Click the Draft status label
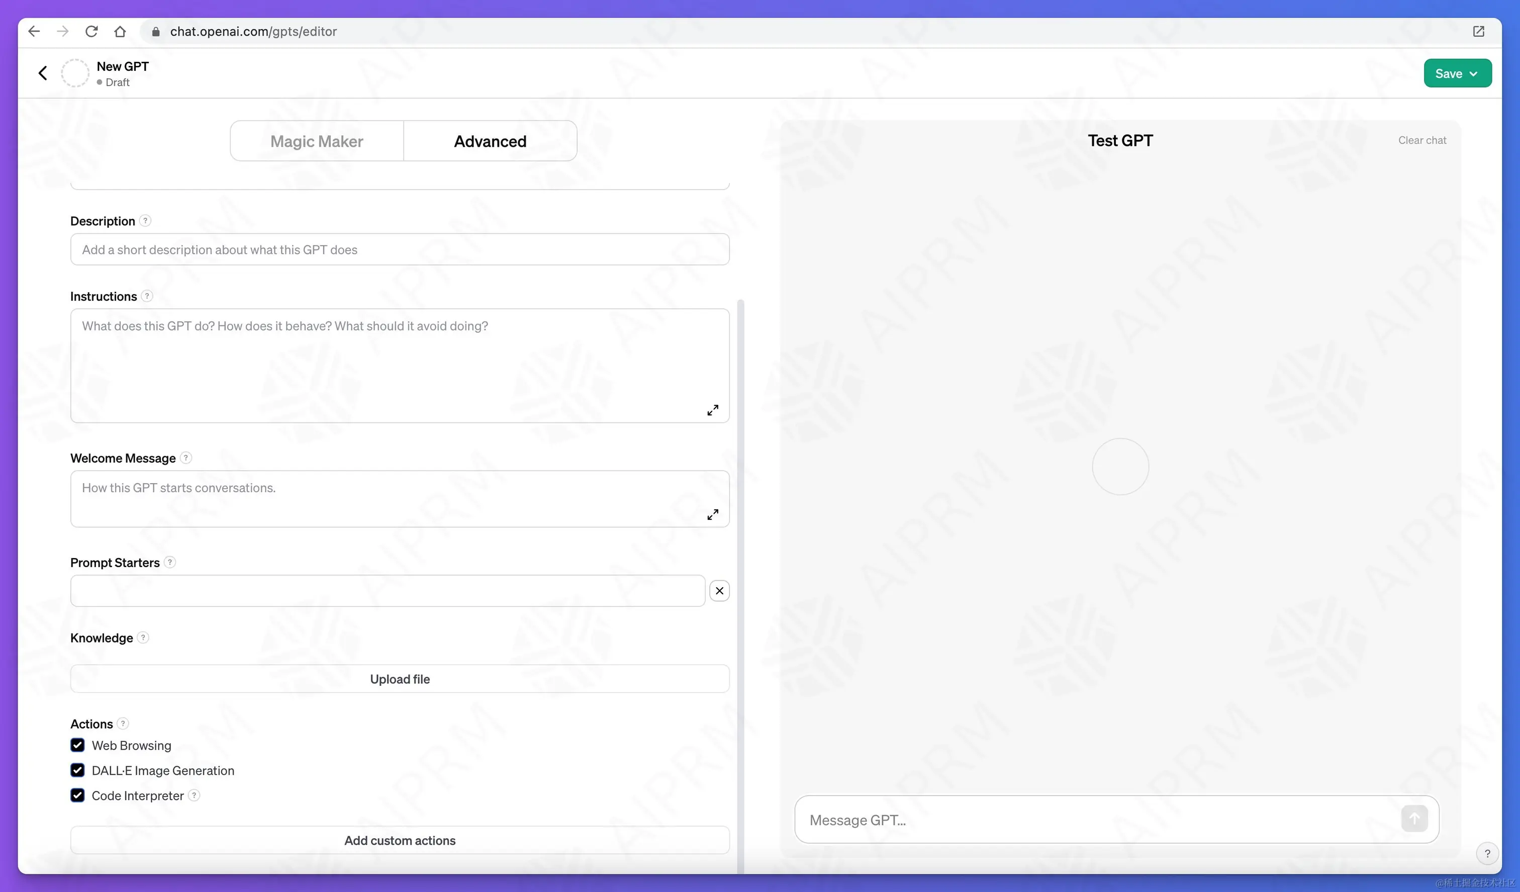This screenshot has height=892, width=1520. [117, 82]
